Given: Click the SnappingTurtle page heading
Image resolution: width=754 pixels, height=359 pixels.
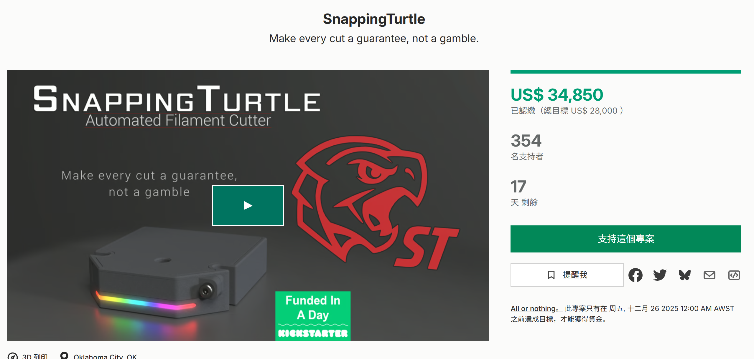Looking at the screenshot, I should tap(374, 19).
